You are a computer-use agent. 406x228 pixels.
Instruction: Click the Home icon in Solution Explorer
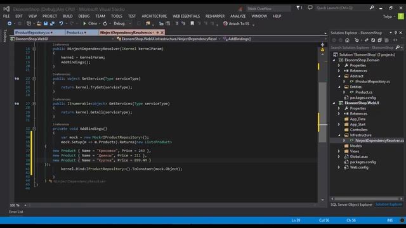[347, 40]
